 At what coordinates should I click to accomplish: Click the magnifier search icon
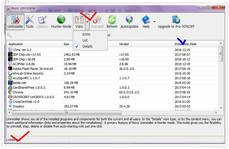[9, 35]
